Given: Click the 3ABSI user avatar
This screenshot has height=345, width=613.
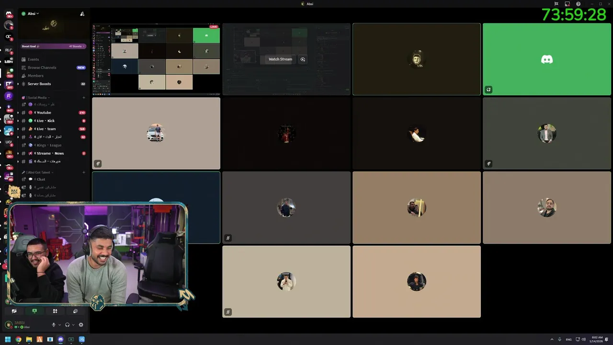Looking at the screenshot, I should click(9, 325).
